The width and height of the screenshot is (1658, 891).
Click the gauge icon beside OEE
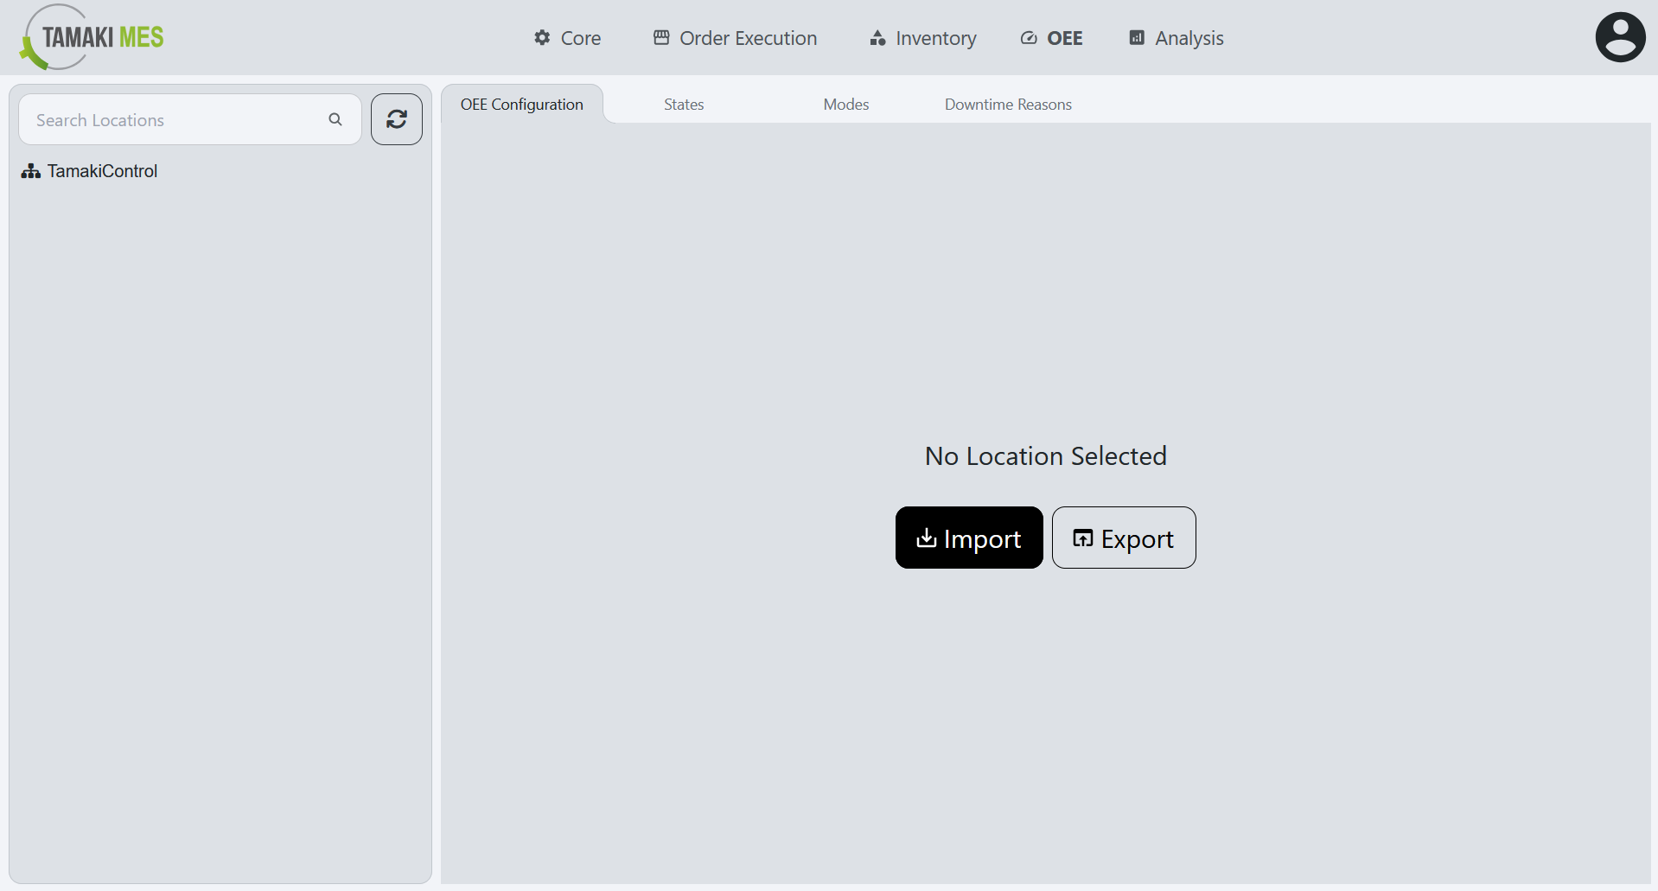1028,37
